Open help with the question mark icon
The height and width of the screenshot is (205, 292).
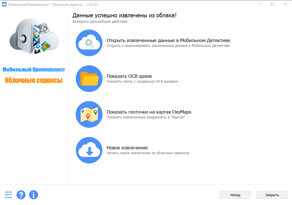click(21, 195)
